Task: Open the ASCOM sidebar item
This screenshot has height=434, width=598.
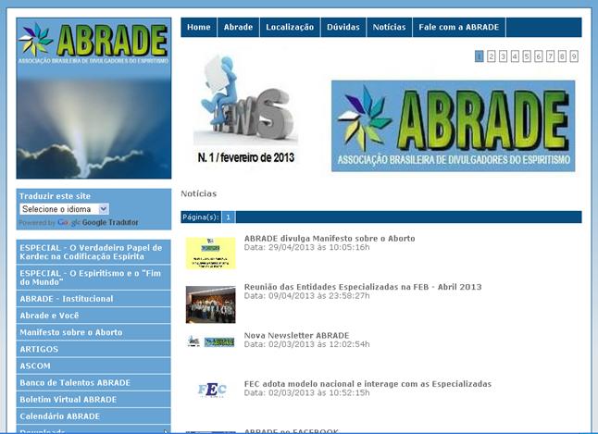Action: 93,366
